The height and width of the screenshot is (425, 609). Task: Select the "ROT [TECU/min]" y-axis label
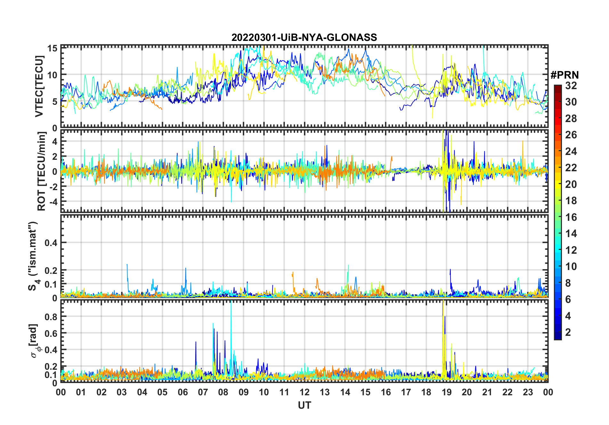coord(41,171)
